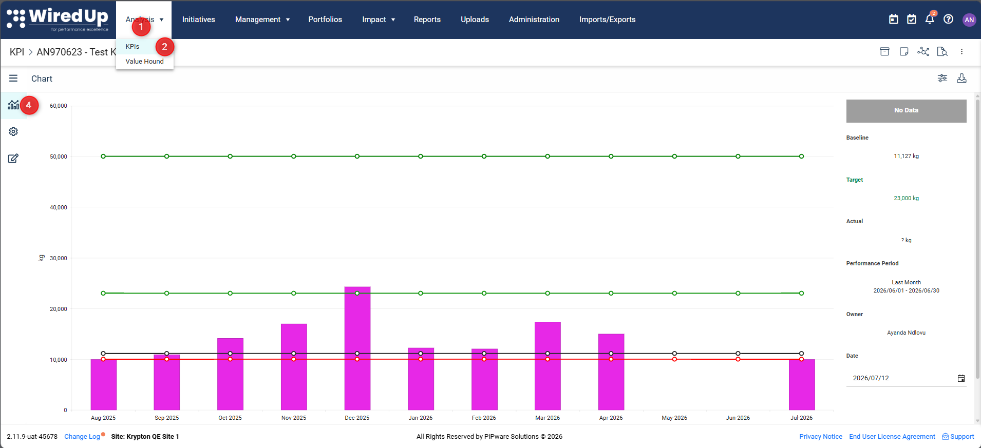This screenshot has height=448, width=981.
Task: Go to the Portfolios tab
Action: (x=325, y=20)
